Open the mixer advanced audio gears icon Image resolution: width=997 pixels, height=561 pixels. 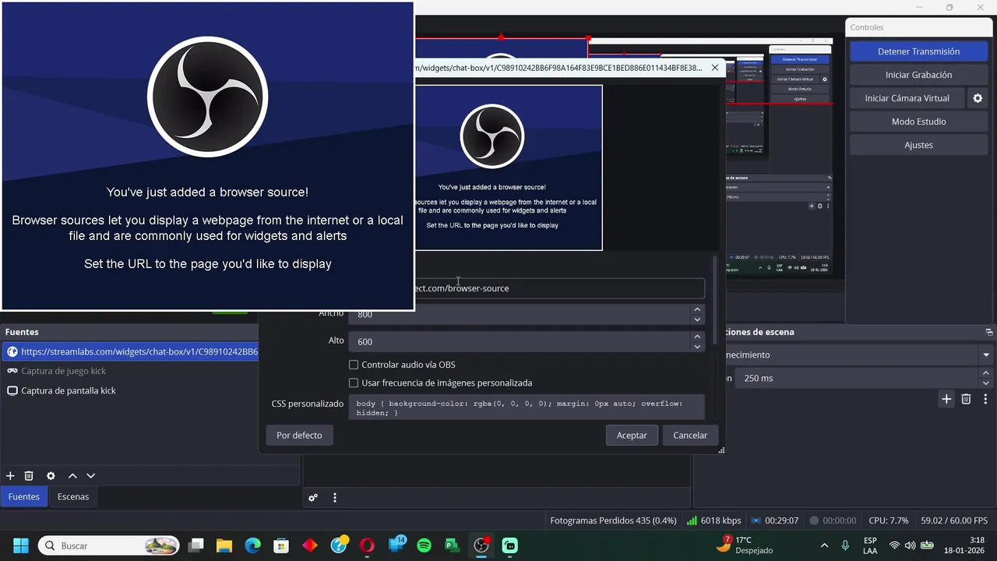click(x=313, y=497)
